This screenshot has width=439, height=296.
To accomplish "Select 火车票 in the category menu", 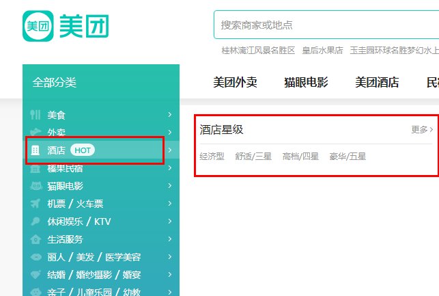I will 90,204.
